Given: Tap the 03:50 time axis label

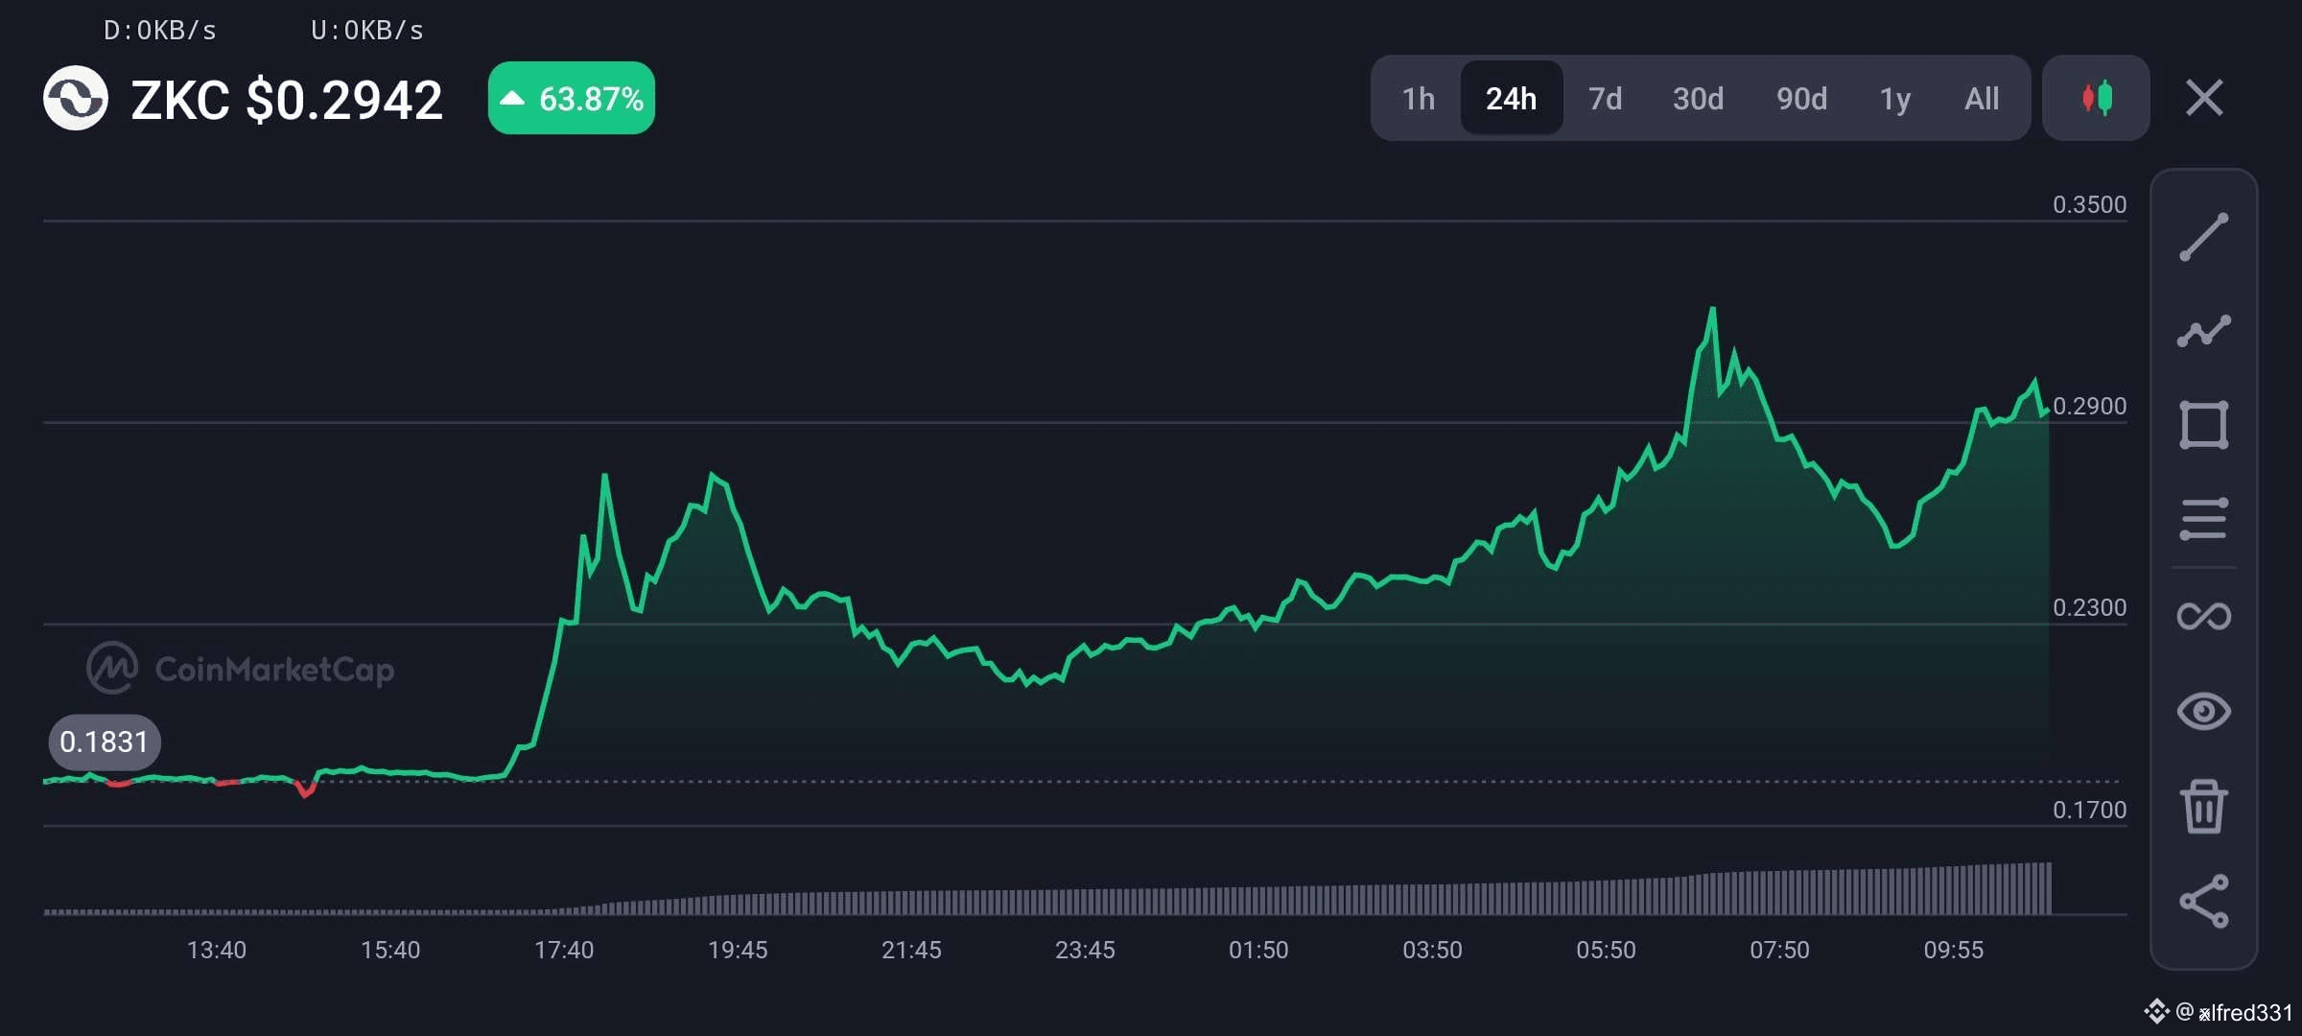Looking at the screenshot, I should pyautogui.click(x=1432, y=950).
